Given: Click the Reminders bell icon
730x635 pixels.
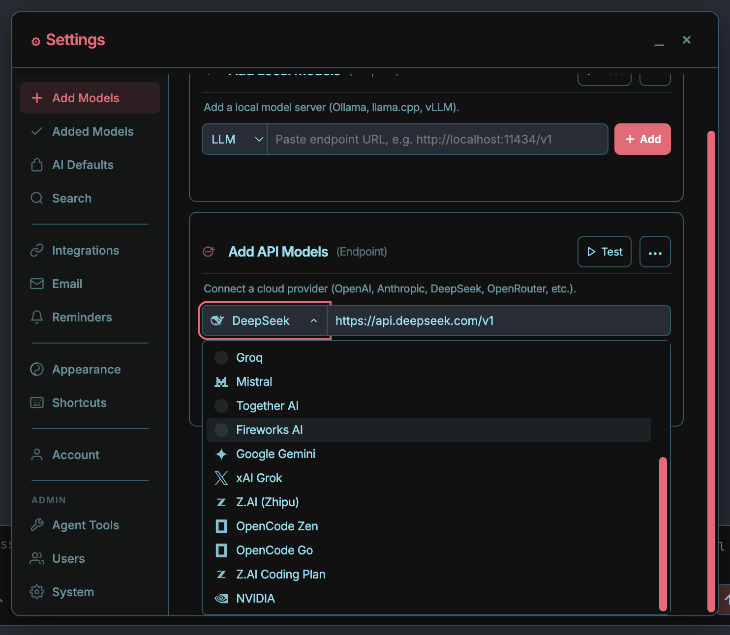Looking at the screenshot, I should [x=37, y=317].
